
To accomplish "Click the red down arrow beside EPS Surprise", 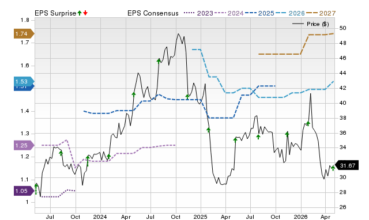I will (x=85, y=13).
